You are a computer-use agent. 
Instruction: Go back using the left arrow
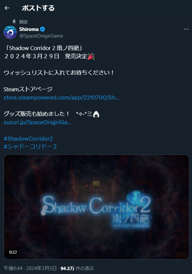[x=7, y=8]
